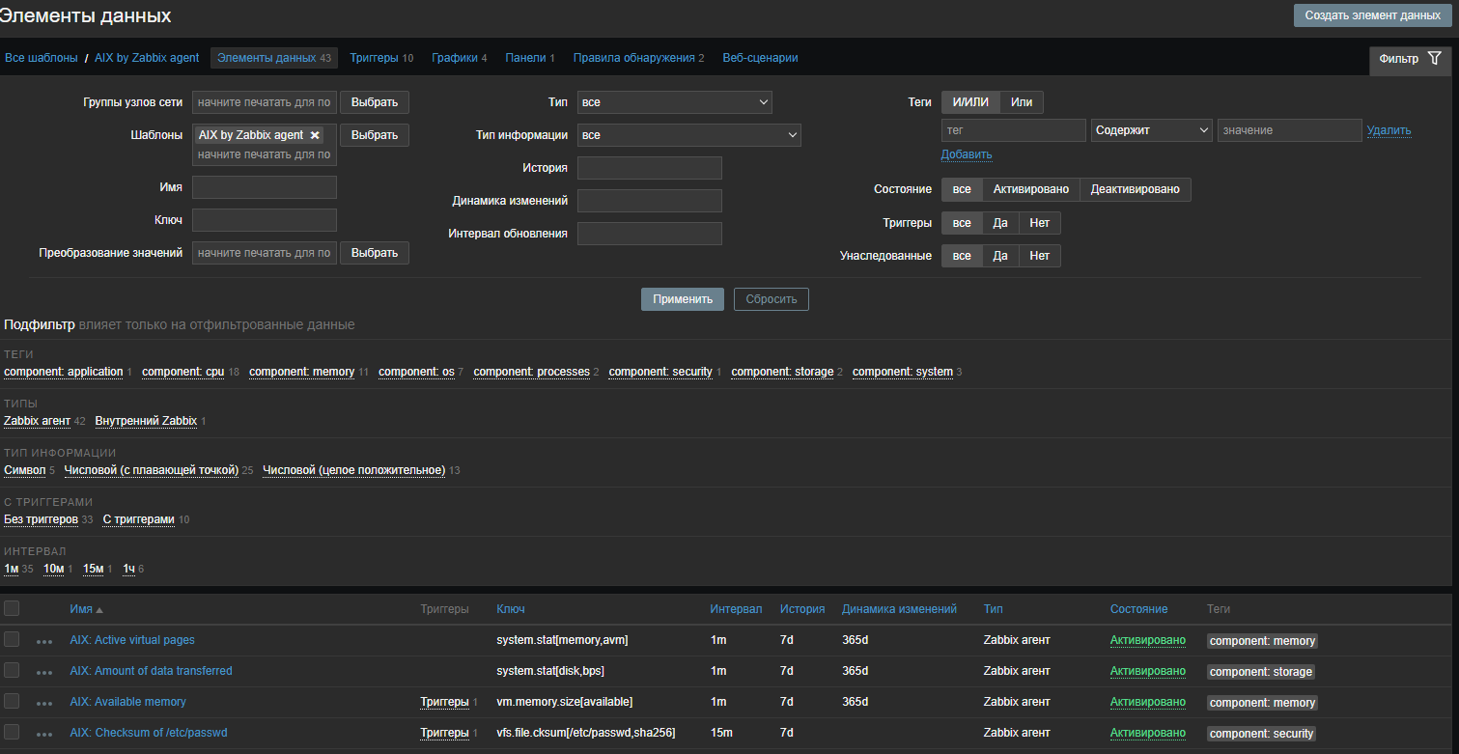Click the Создать элемент данных button

(x=1372, y=15)
